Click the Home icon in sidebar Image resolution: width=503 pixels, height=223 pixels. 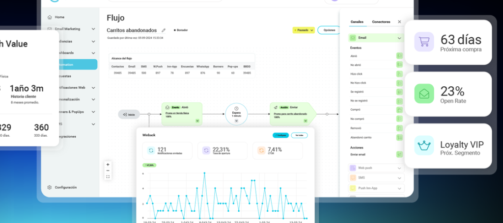[50, 17]
